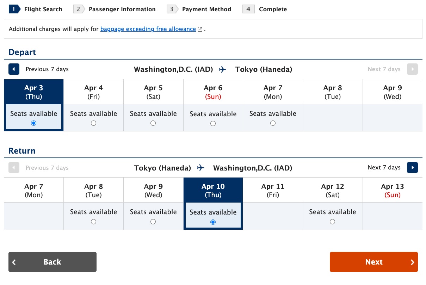Click Apr 9 (Wed) return date header
Image resolution: width=426 pixels, height=285 pixels.
(x=153, y=190)
